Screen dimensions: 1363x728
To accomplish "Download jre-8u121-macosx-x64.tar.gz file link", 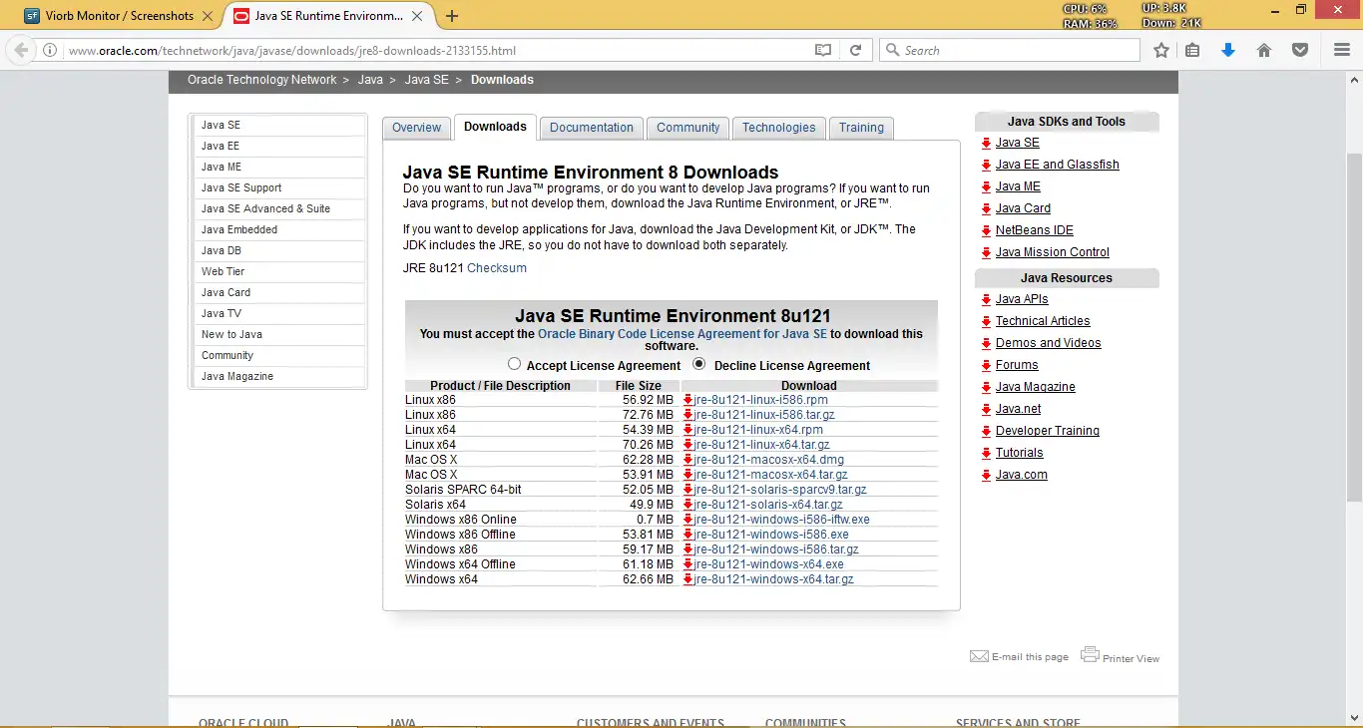I will point(770,475).
